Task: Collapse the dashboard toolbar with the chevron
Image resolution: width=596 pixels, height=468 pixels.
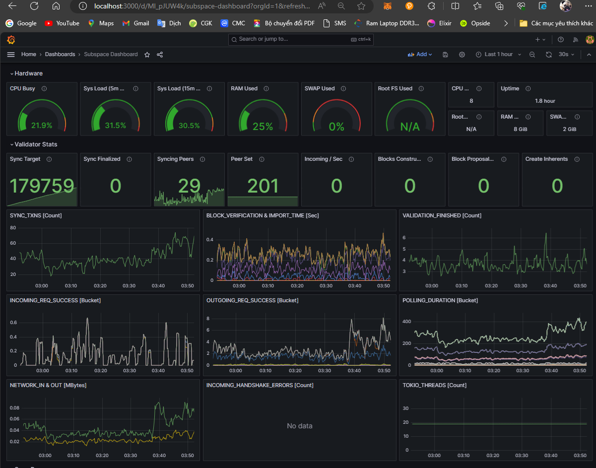Action: coord(589,54)
